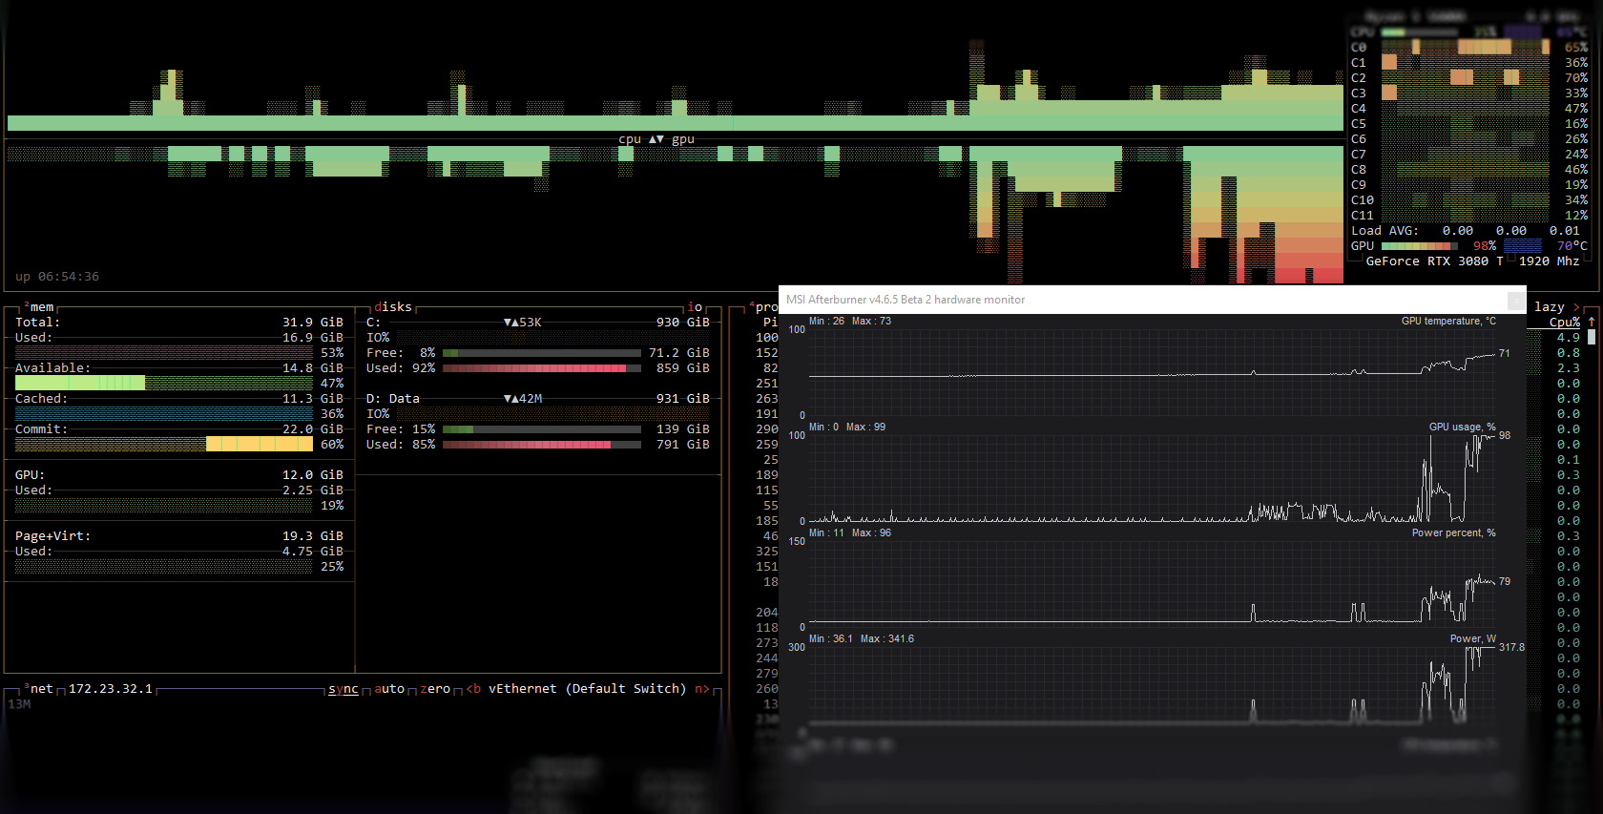Click the sort arrow next to Cpu%

(1592, 323)
